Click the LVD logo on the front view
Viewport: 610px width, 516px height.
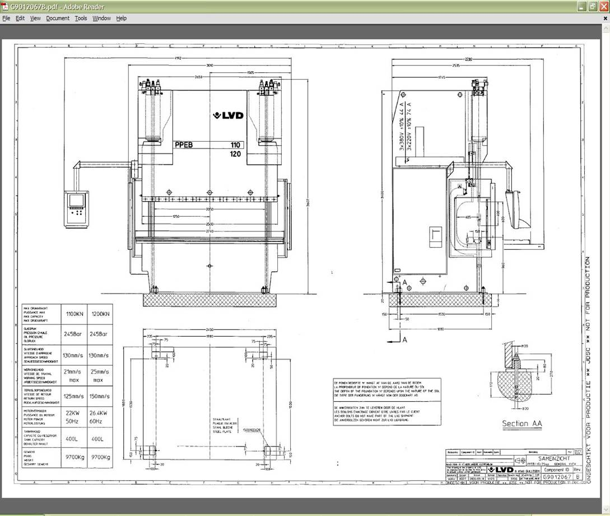[229, 115]
